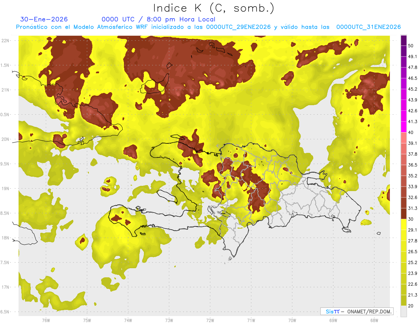Click the colorbar label "42.6"
The height and width of the screenshot is (325, 420).
tap(413, 111)
